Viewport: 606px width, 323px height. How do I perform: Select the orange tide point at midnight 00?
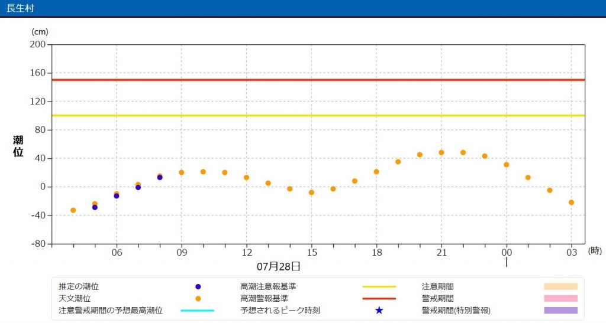click(507, 165)
